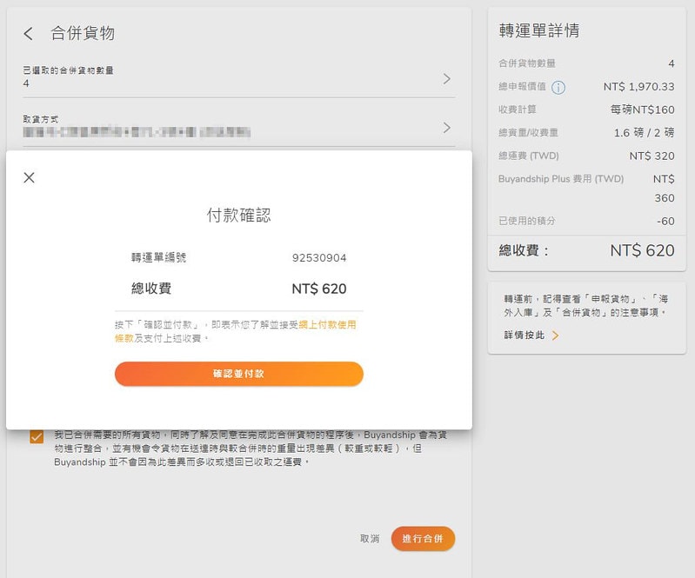Click 取消 to cancel the merge
The image size is (695, 578).
point(370,539)
